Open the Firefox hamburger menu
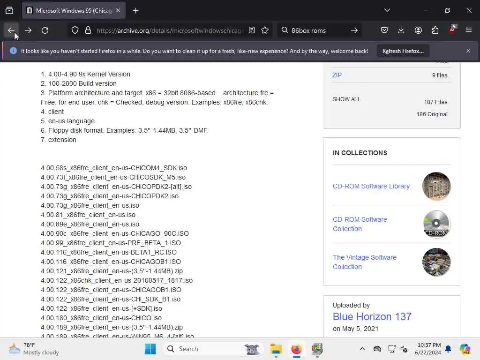This screenshot has width=480, height=360. click(x=469, y=30)
